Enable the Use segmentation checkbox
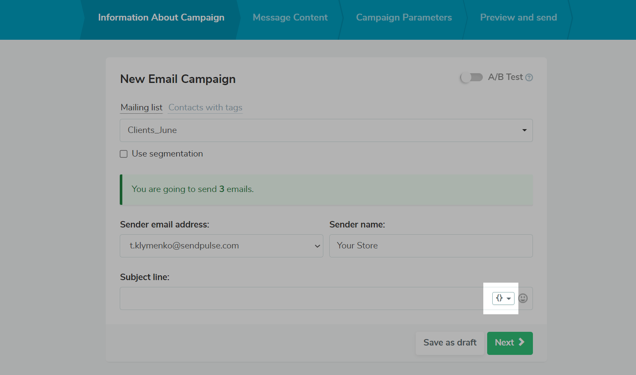 [x=124, y=154]
